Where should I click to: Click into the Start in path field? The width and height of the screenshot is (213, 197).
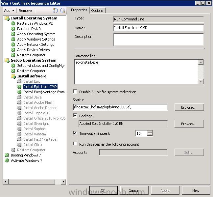pyautogui.click(x=120, y=107)
